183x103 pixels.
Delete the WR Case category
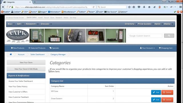[x=167, y=92]
